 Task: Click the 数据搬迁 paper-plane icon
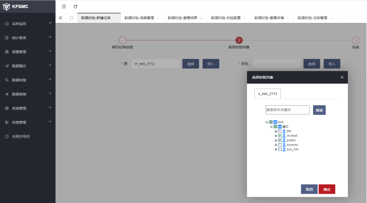(x=7, y=66)
